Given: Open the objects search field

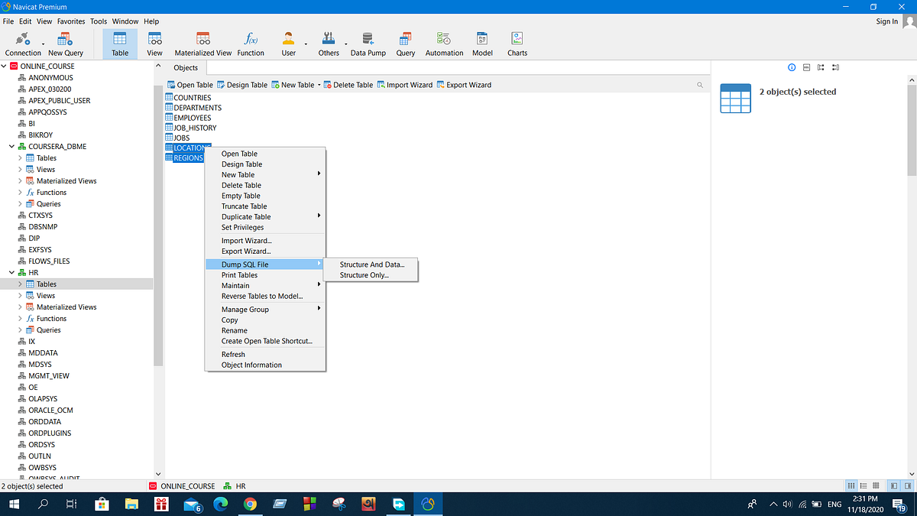Looking at the screenshot, I should point(700,85).
